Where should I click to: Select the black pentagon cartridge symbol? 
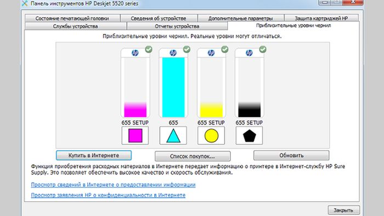tap(249, 135)
